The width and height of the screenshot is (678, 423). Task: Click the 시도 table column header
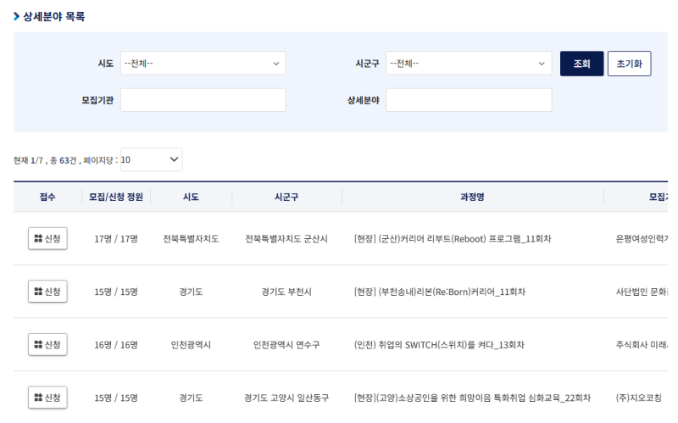191,197
